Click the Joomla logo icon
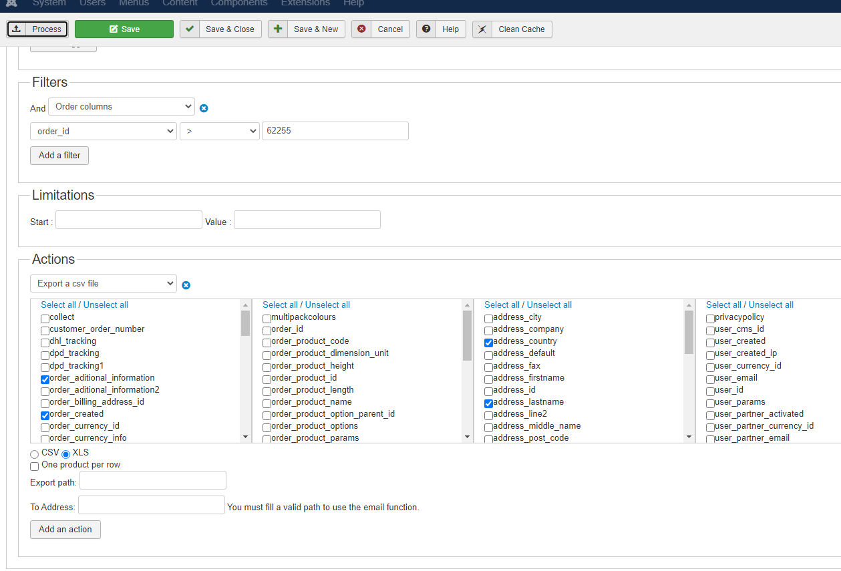The image size is (841, 571). [12, 3]
